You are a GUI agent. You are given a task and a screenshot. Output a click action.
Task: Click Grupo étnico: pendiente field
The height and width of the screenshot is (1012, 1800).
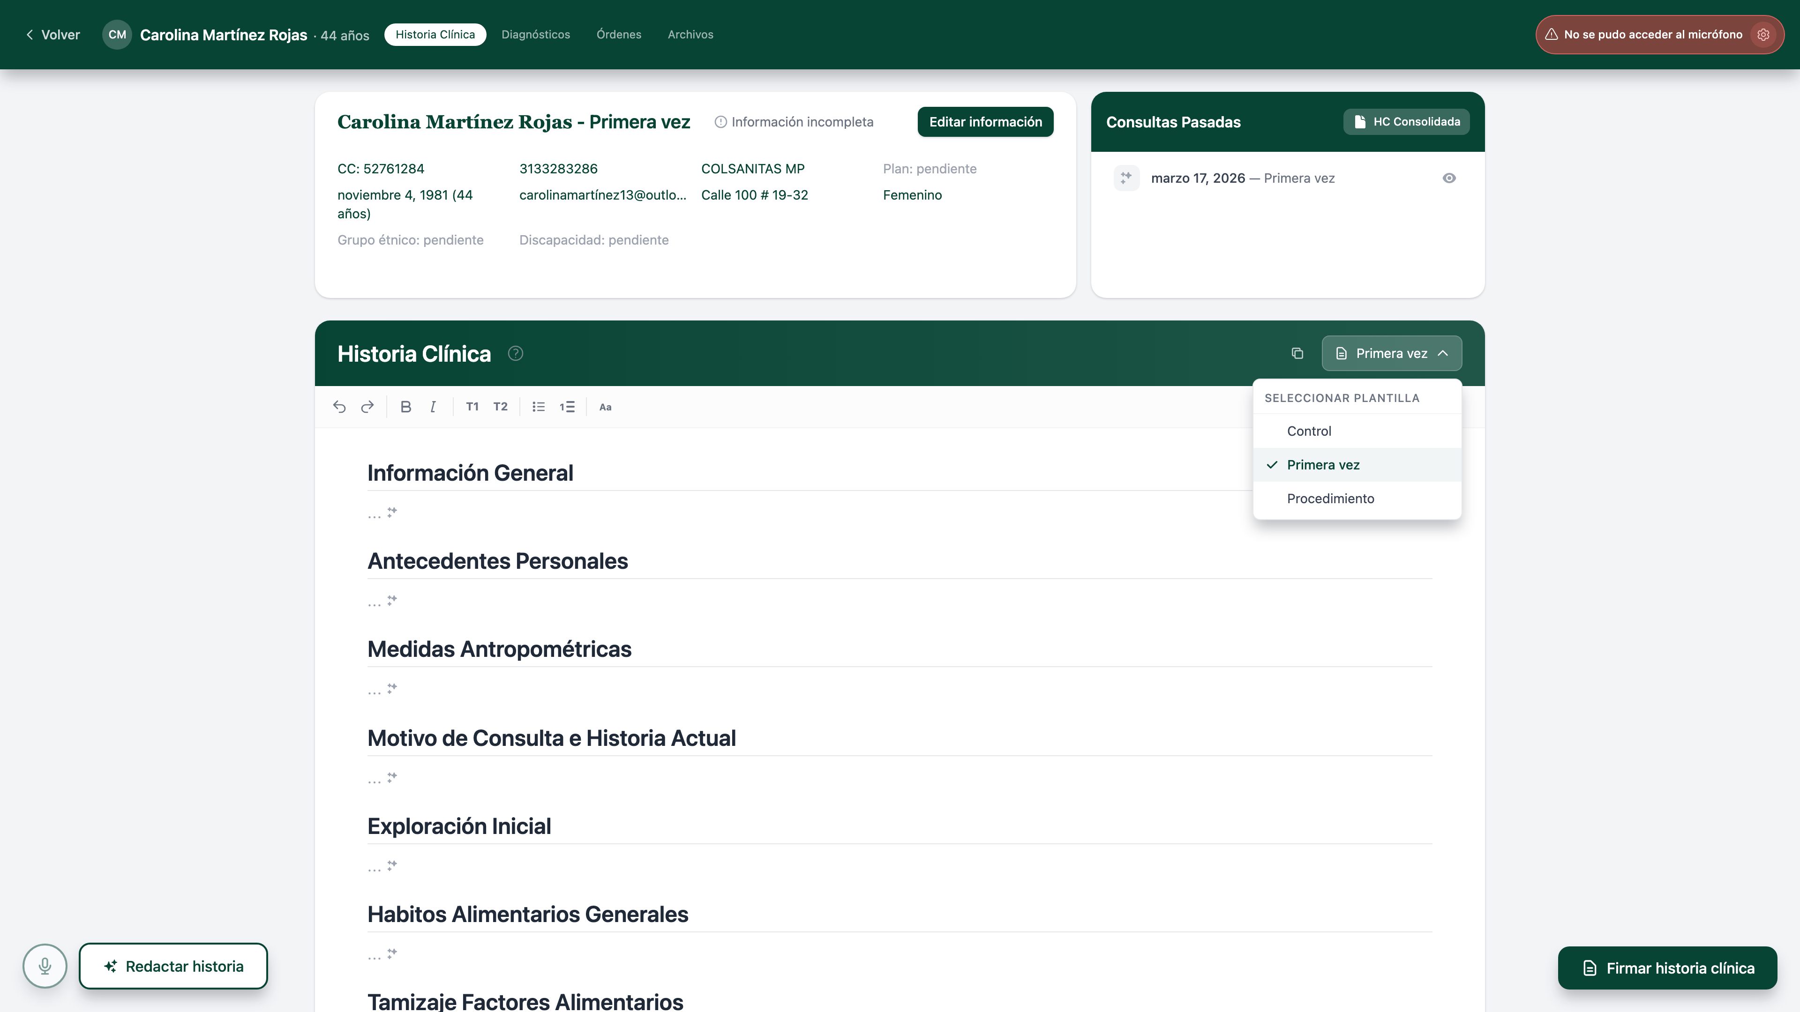pyautogui.click(x=410, y=239)
